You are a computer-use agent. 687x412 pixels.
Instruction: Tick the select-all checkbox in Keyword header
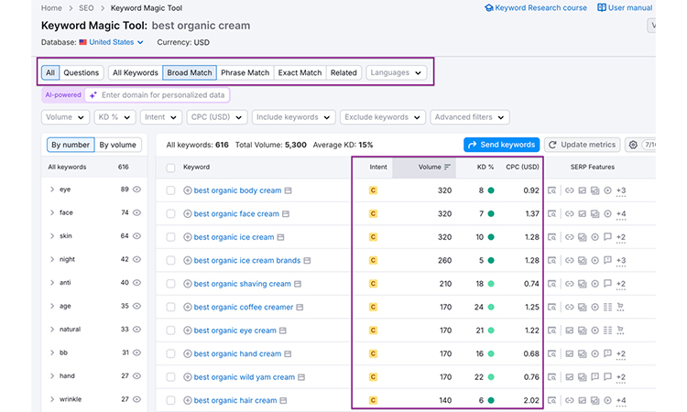point(171,168)
